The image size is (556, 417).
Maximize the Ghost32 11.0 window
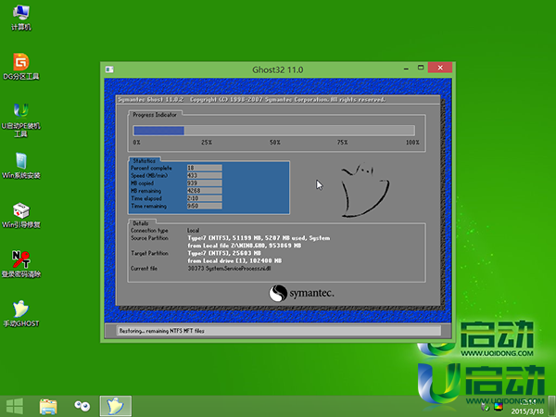tap(421, 68)
